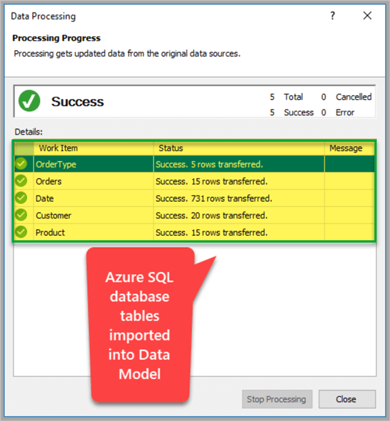Click the Status column header
Viewport: 390px width, 421px height.
(x=239, y=148)
